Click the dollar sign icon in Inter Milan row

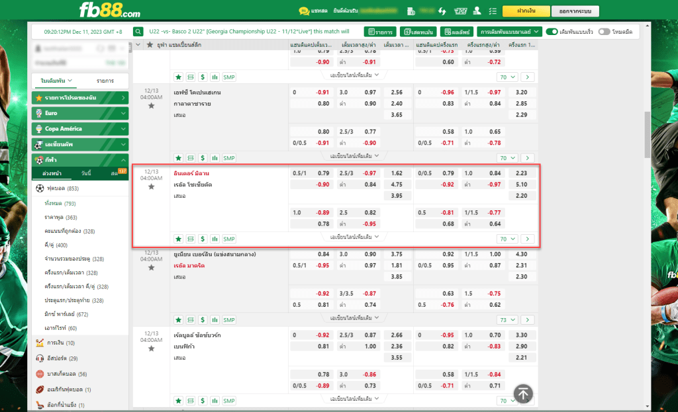[203, 239]
